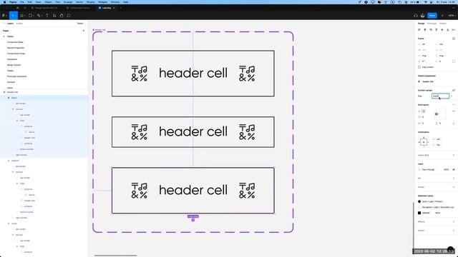This screenshot has height=257, width=458.
Task: Enable the Clip content checkbox
Action: [x=419, y=67]
